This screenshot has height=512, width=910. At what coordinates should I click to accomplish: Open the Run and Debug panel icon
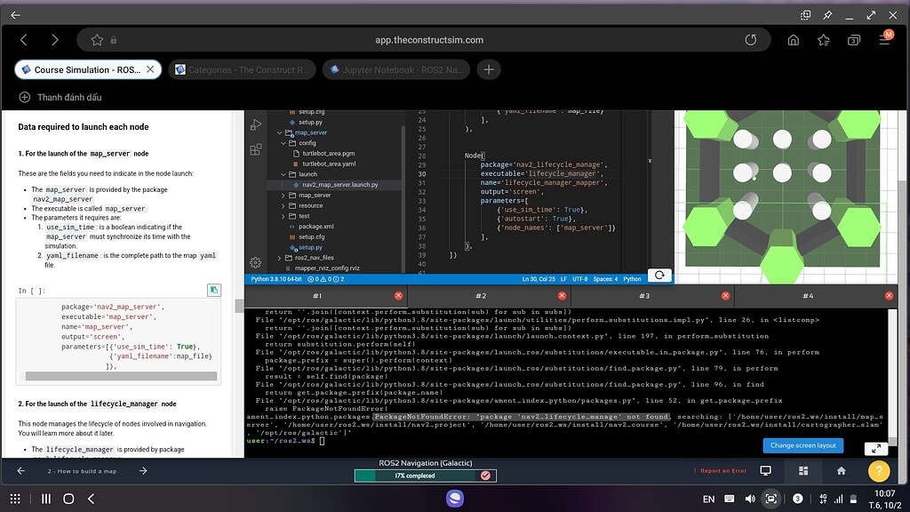tap(256, 124)
